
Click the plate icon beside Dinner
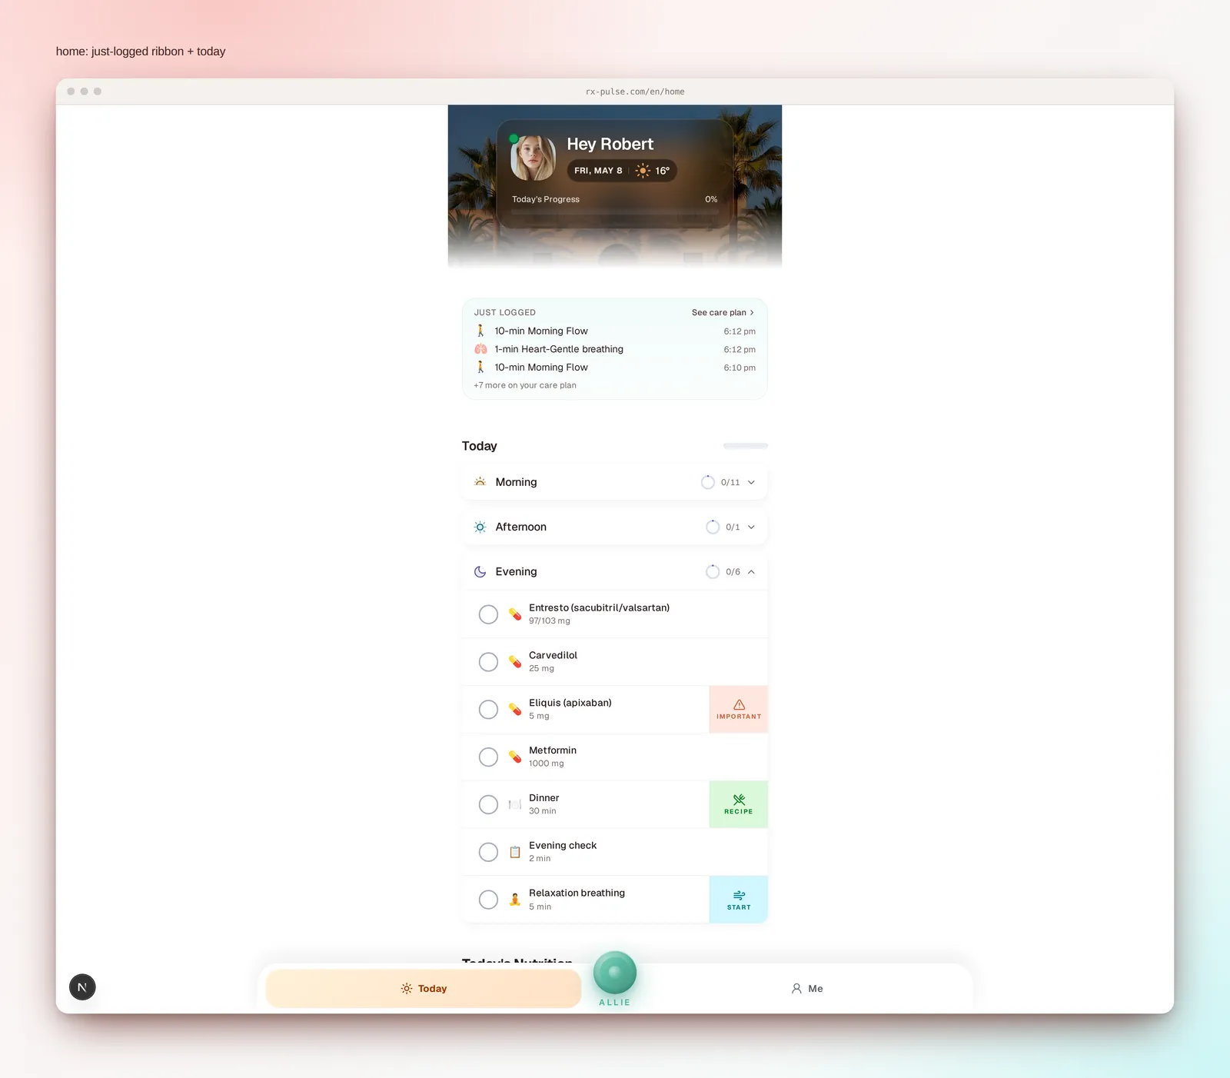(x=515, y=805)
